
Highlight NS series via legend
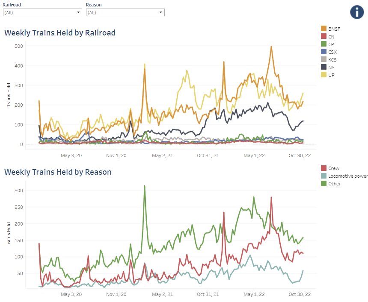click(331, 67)
